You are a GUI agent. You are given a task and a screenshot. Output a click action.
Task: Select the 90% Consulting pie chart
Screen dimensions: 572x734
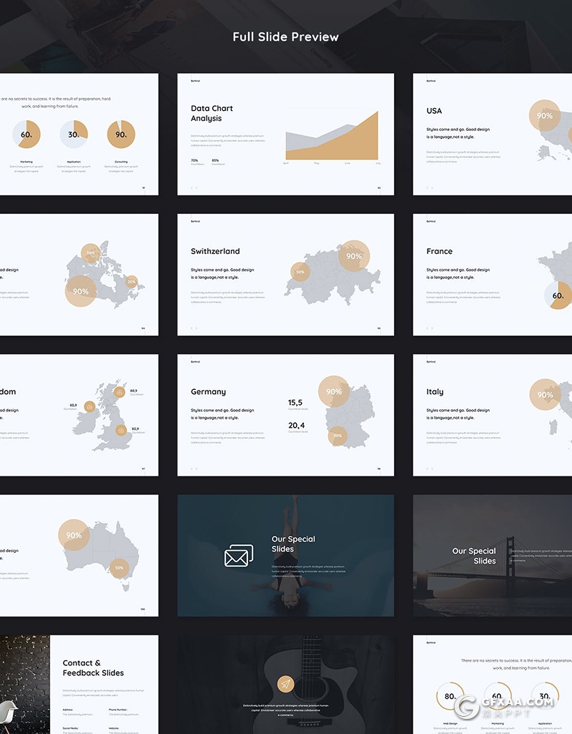click(121, 134)
